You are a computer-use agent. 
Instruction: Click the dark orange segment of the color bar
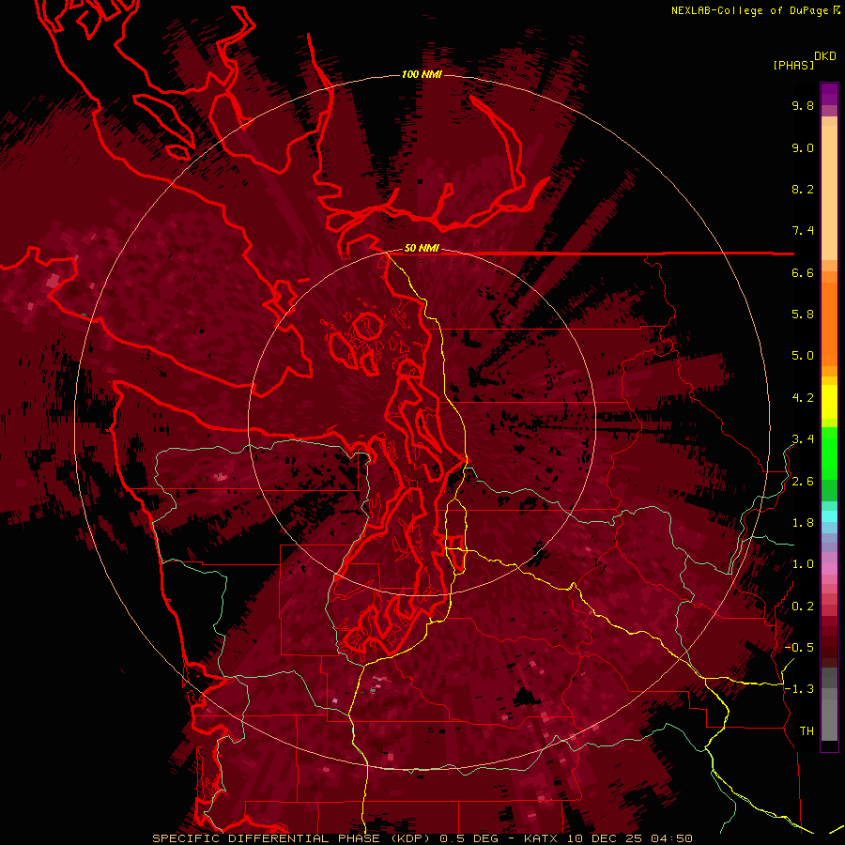(829, 323)
